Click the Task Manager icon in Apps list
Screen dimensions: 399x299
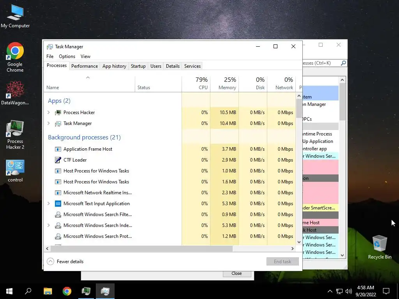[58, 123]
